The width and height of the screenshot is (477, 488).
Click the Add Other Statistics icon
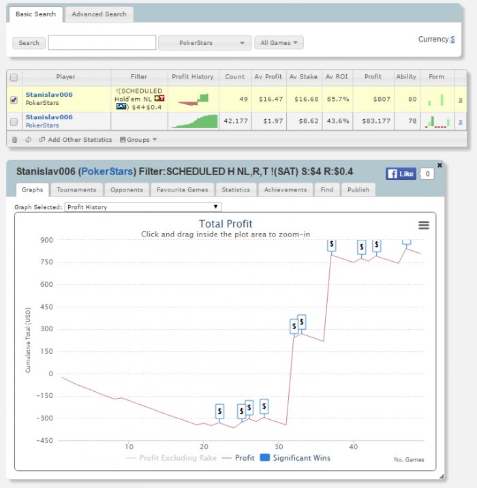(42, 140)
